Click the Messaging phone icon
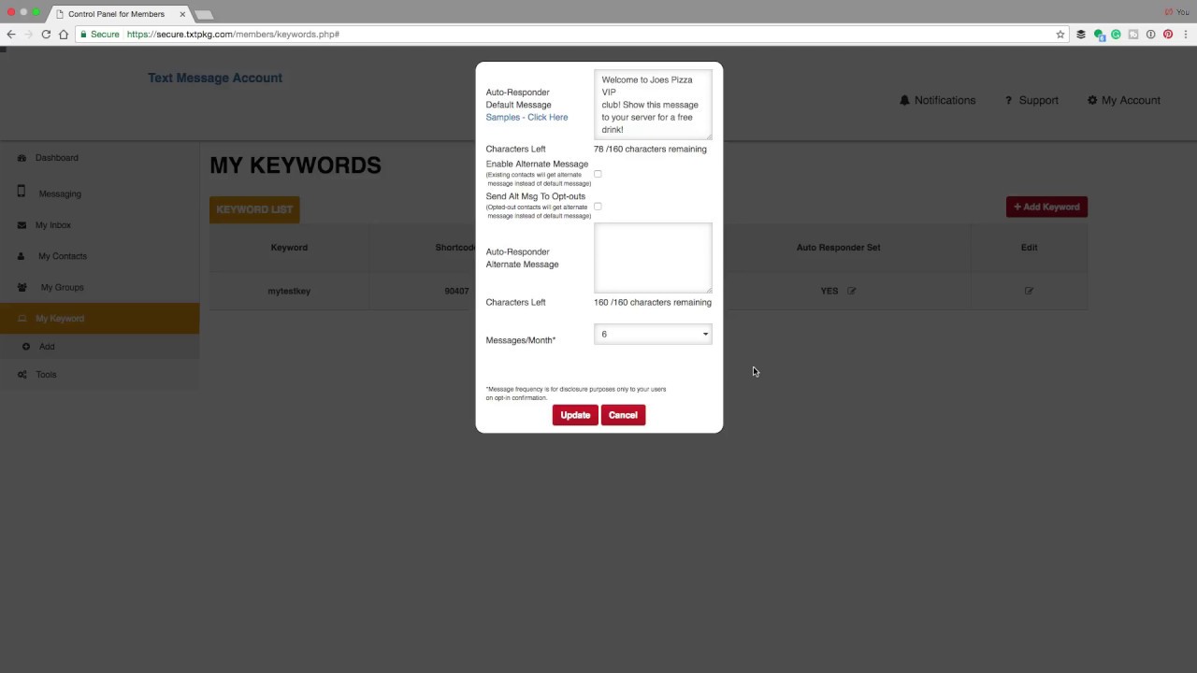 22,191
